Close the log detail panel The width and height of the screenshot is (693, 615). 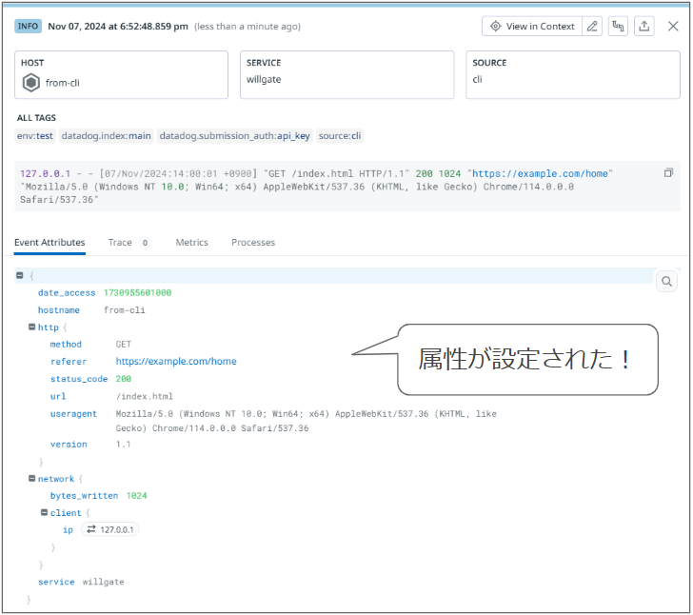pos(673,27)
